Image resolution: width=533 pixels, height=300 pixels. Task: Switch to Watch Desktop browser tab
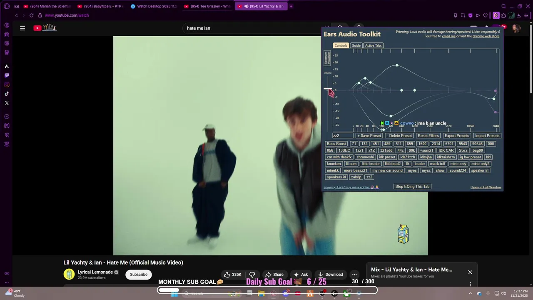[x=154, y=6]
